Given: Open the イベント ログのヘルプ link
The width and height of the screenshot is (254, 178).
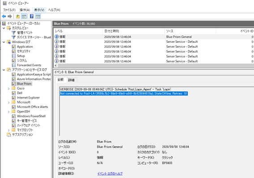Looking at the screenshot, I should point(110,174).
